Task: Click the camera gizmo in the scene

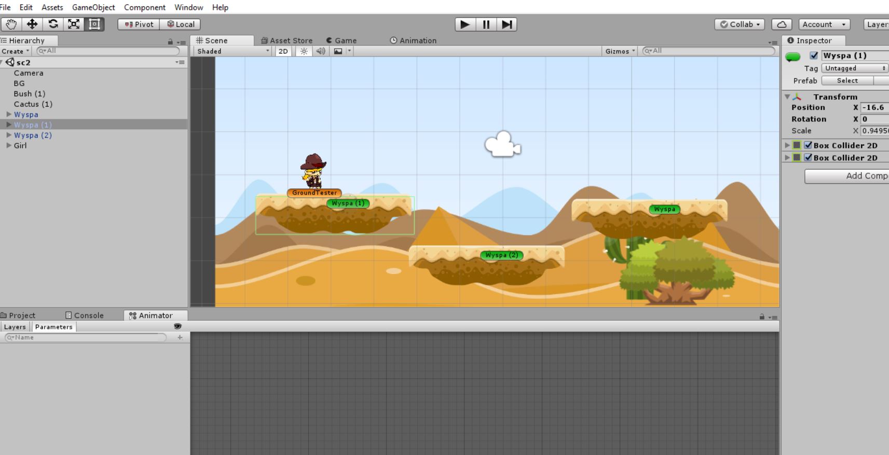Action: tap(502, 144)
